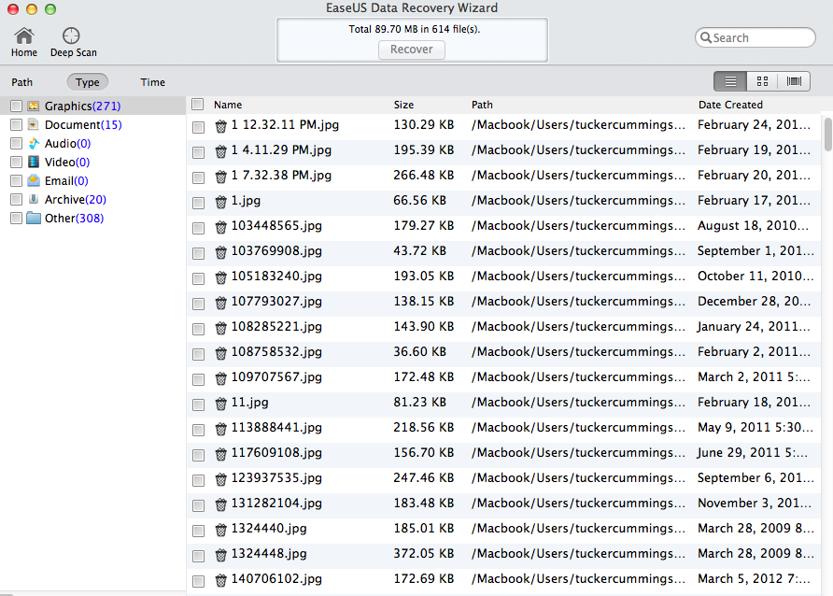Viewport: 833px width, 596px height.
Task: Switch to thumbnail grid view
Action: click(x=762, y=81)
